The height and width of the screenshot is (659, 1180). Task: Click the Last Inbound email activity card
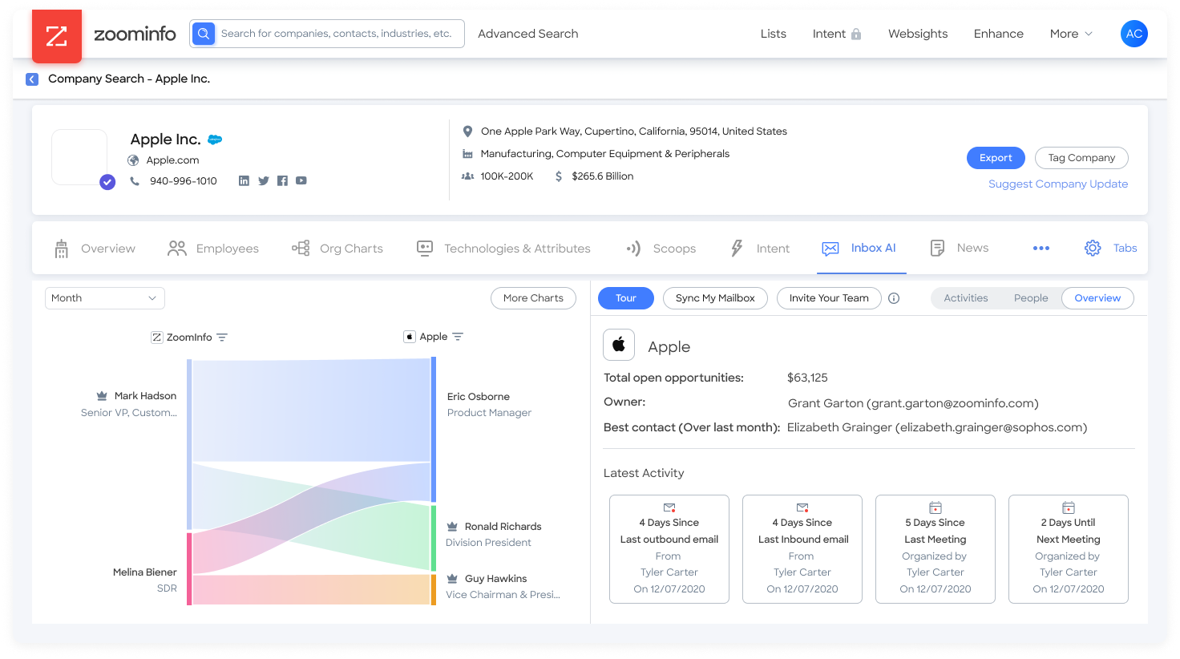pyautogui.click(x=802, y=549)
